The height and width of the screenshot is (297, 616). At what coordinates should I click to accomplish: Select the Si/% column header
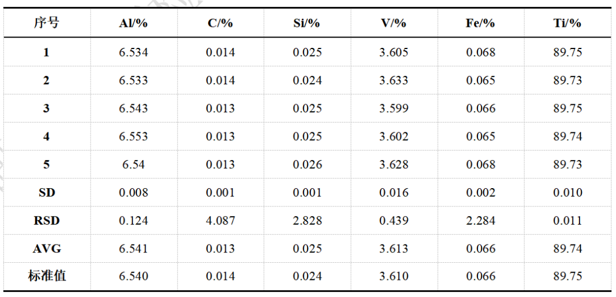pos(307,23)
